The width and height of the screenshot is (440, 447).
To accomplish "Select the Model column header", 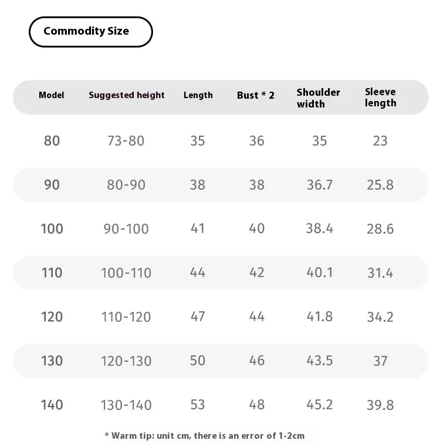I will (x=51, y=95).
